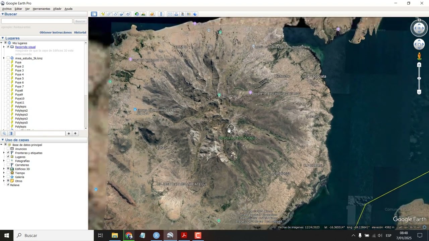
Task: Expand the Area_estudio_5k.kmz node
Action: point(4,58)
